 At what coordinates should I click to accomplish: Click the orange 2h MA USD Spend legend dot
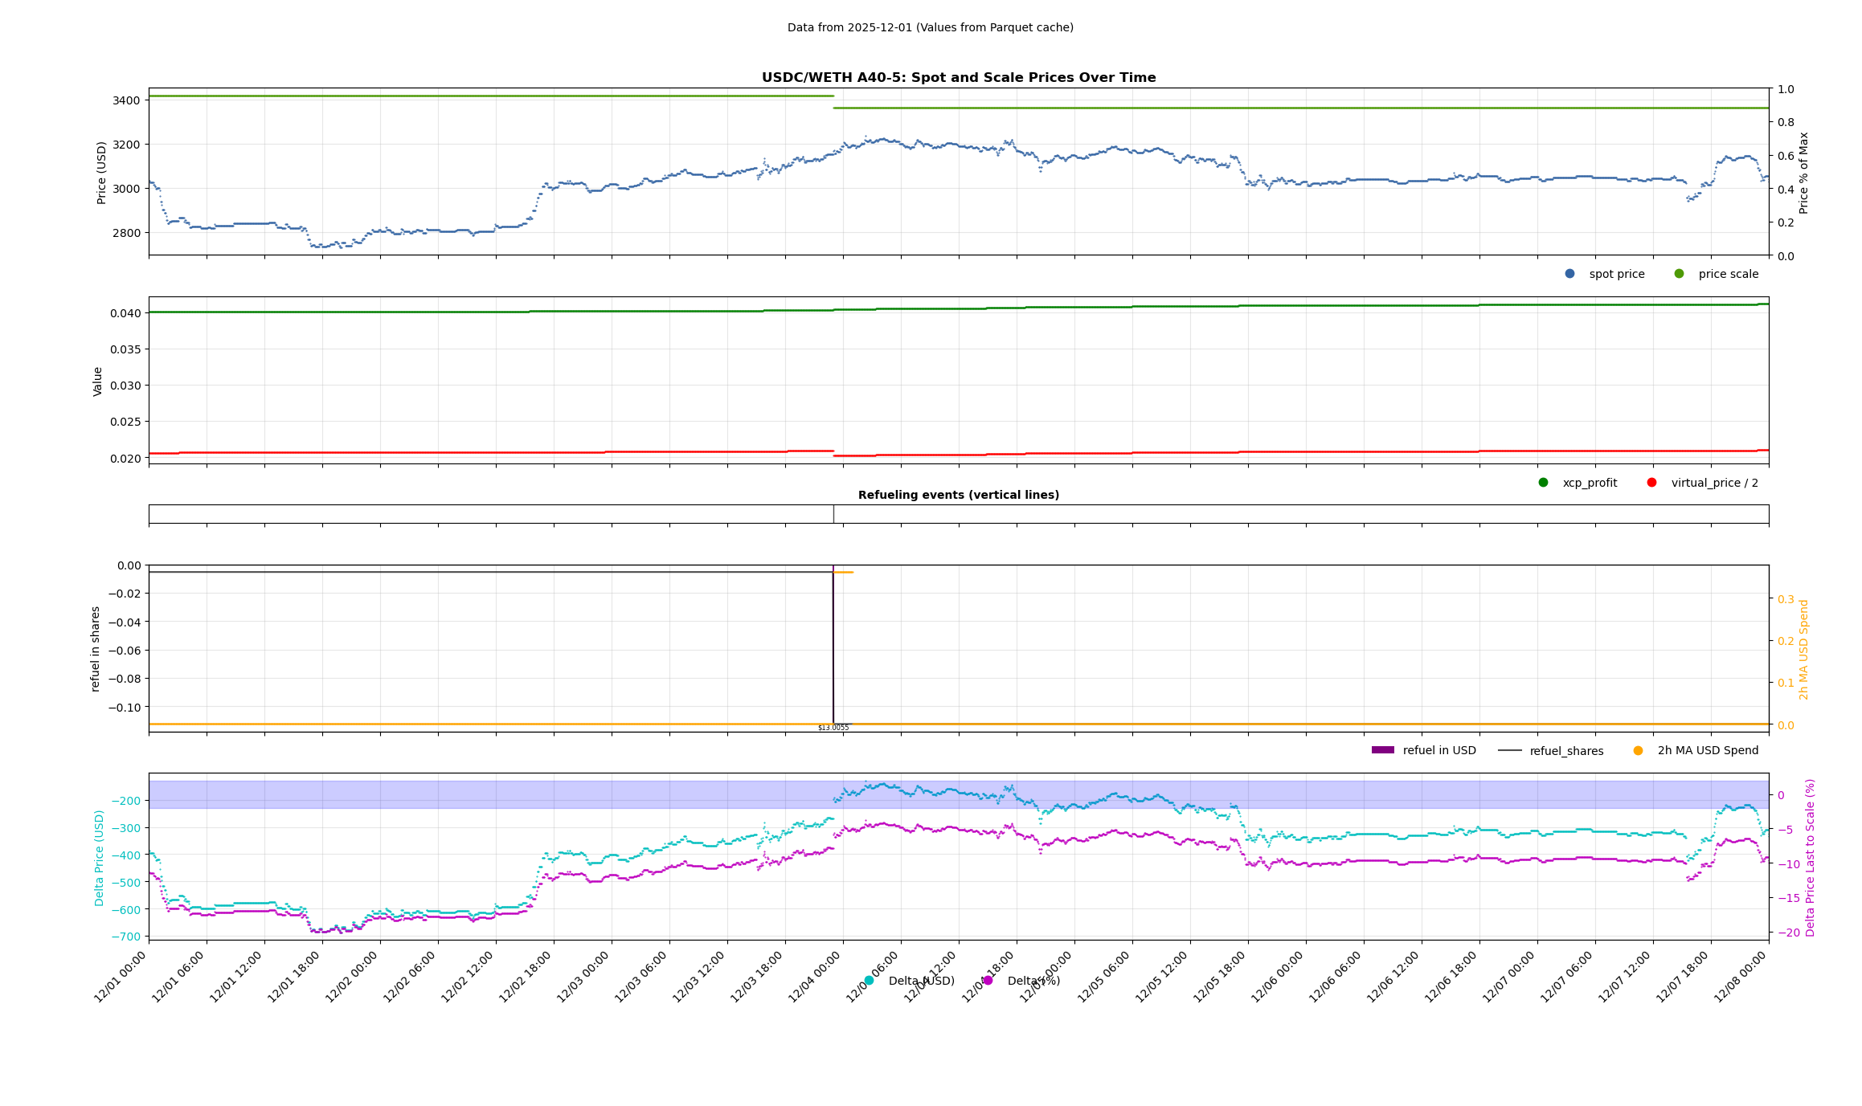pos(1638,751)
